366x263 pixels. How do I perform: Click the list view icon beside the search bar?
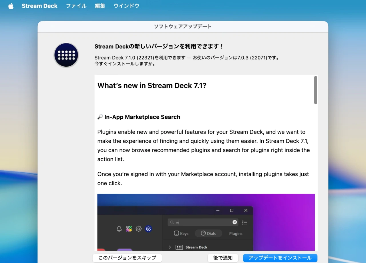point(245,222)
